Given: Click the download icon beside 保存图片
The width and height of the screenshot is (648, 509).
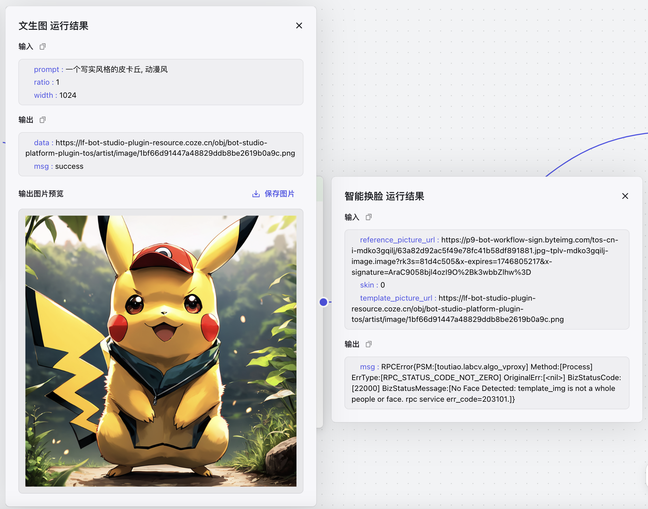Looking at the screenshot, I should click(x=256, y=194).
